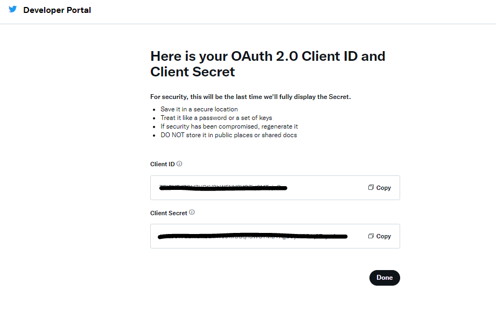Viewport: 496px width, 333px height.
Task: Click the bold "For security" warning sentence
Action: 250,97
